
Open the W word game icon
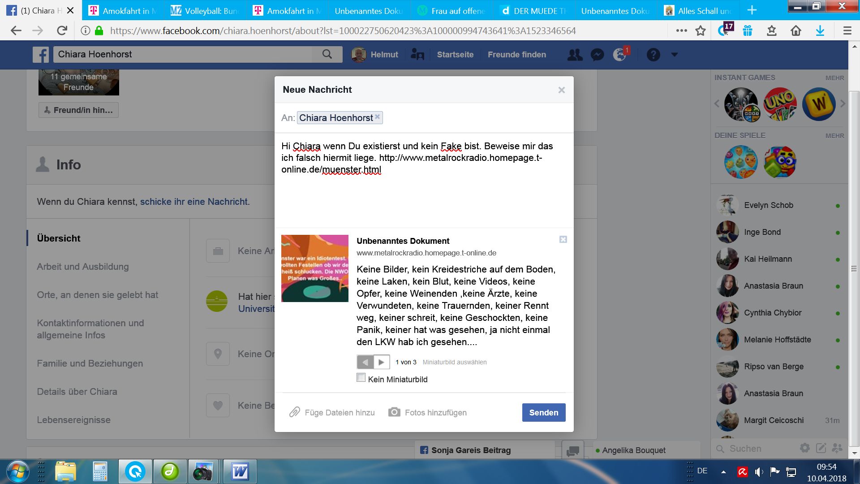819,104
